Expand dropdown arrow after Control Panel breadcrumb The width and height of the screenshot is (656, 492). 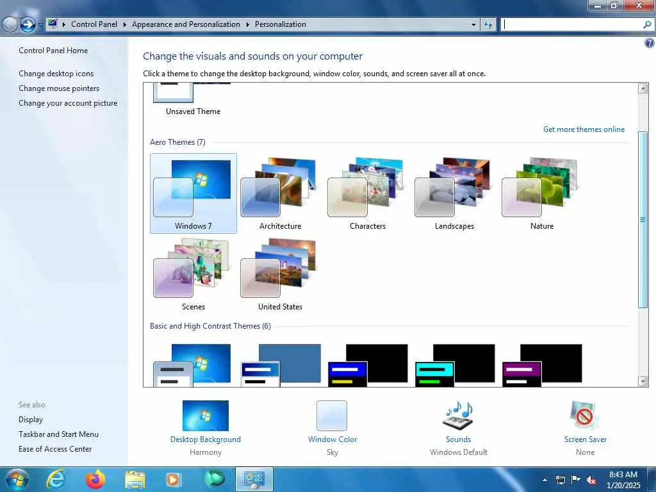coord(125,25)
